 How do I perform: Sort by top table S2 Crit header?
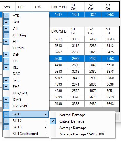point(93,7)
